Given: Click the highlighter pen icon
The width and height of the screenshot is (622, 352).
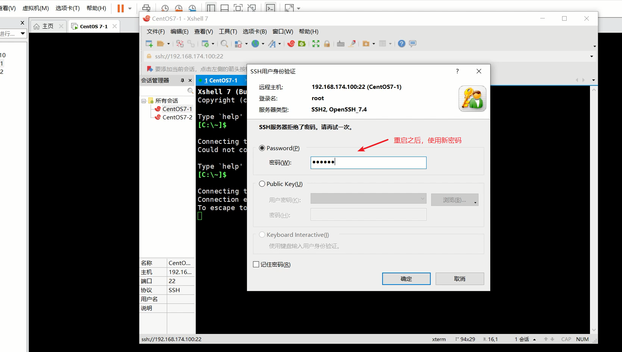Looking at the screenshot, I should click(352, 44).
